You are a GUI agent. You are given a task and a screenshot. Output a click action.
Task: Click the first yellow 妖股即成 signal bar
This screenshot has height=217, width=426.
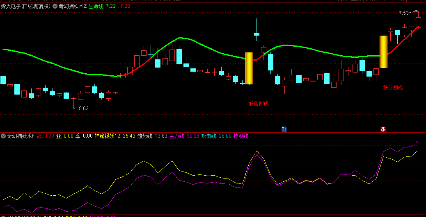249,68
